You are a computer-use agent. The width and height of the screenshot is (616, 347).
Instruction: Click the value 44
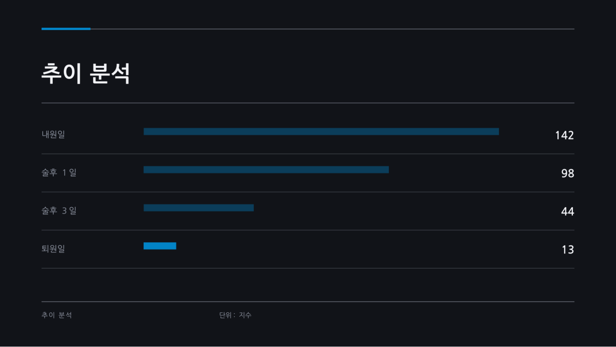pos(567,212)
